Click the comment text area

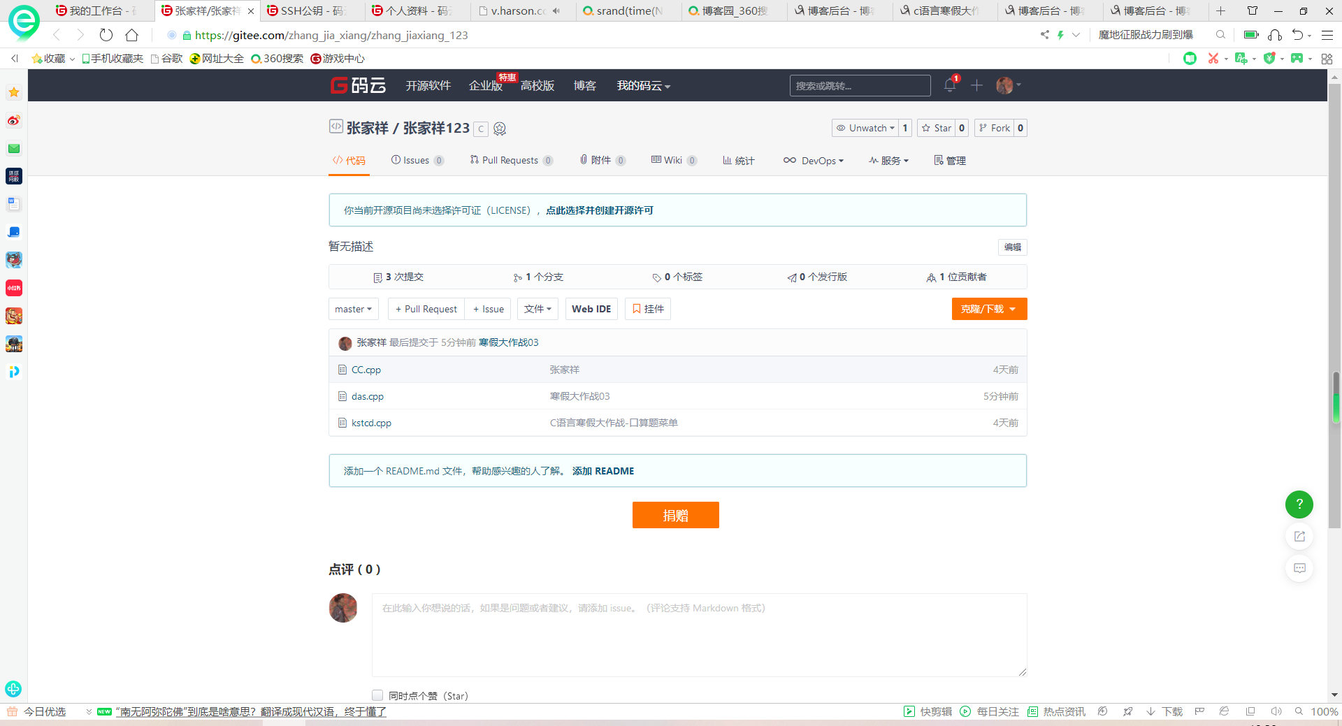tap(699, 635)
